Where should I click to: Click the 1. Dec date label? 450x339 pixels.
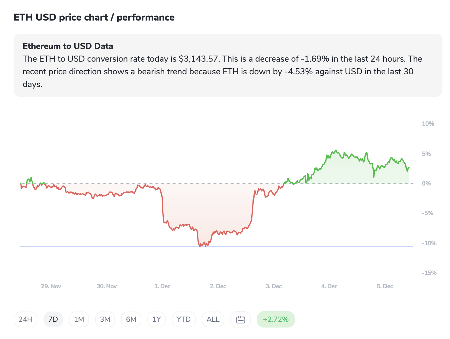click(x=162, y=286)
